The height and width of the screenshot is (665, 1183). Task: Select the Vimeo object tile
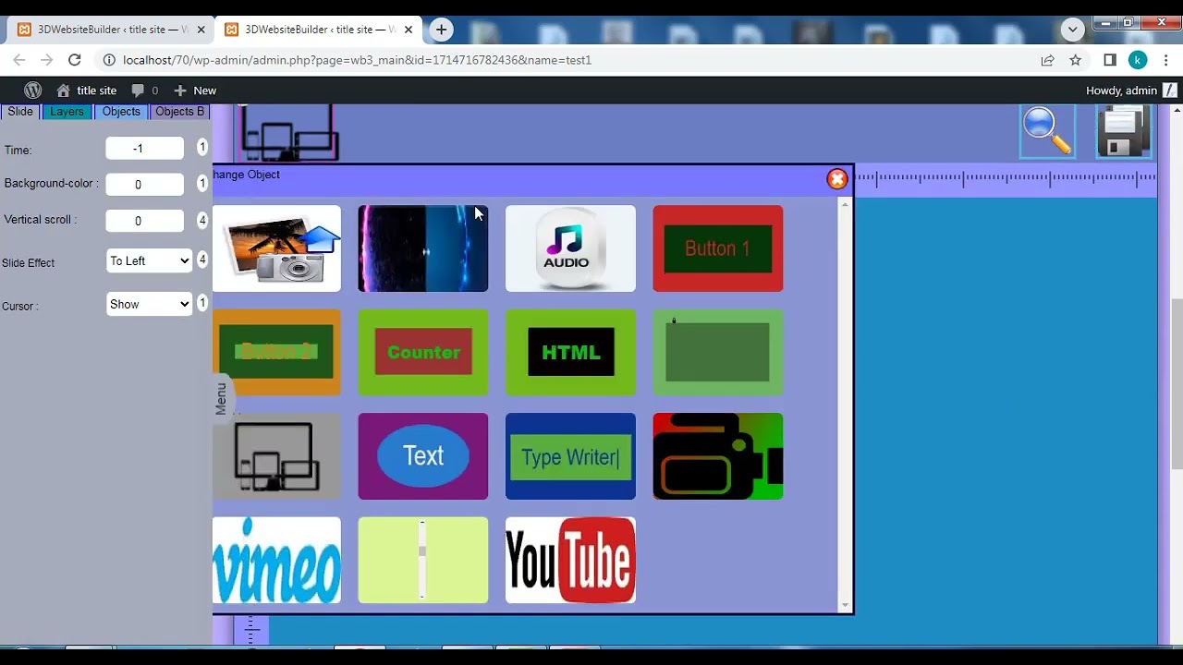pyautogui.click(x=276, y=560)
